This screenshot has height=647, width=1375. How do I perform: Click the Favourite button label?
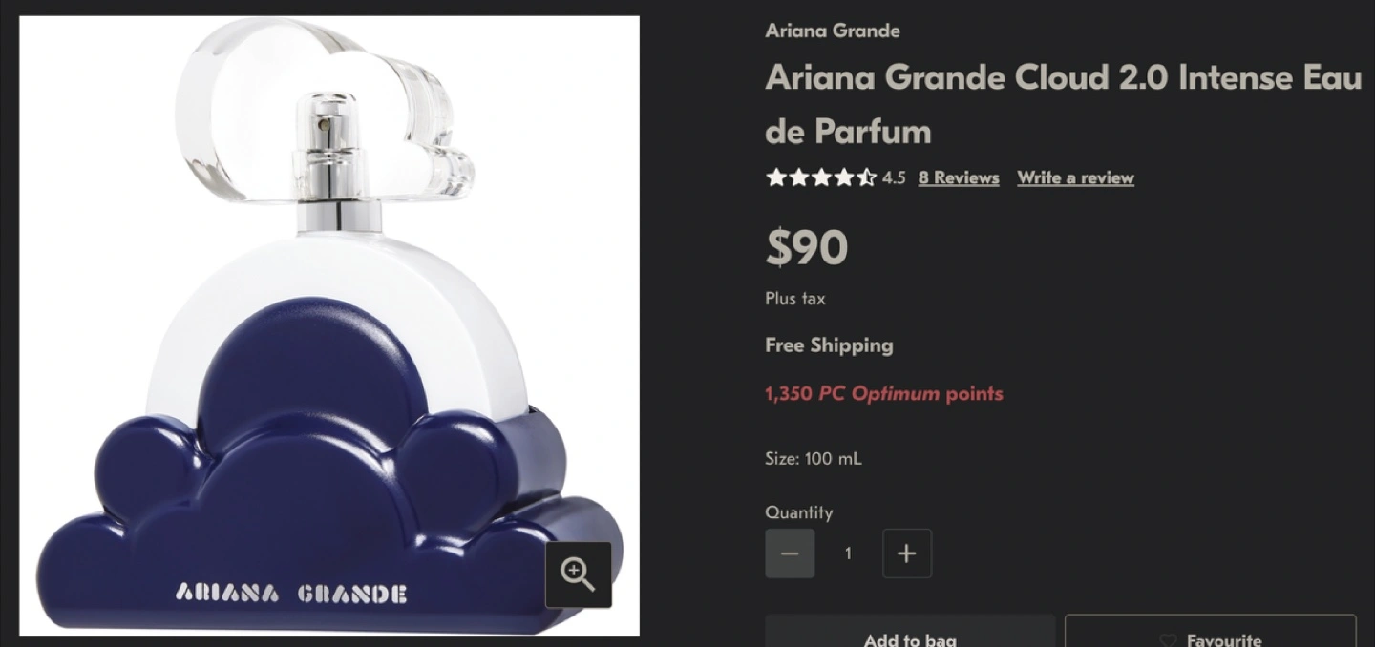[1224, 640]
